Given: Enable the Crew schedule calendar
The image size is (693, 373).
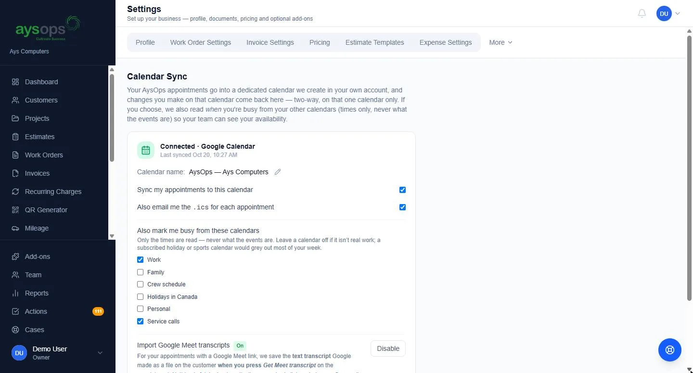Looking at the screenshot, I should click(140, 284).
